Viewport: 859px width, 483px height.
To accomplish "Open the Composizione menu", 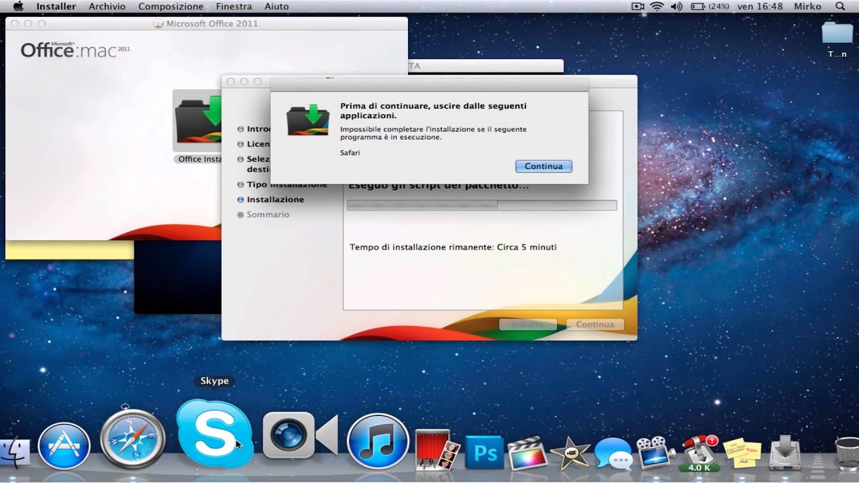I will click(170, 6).
